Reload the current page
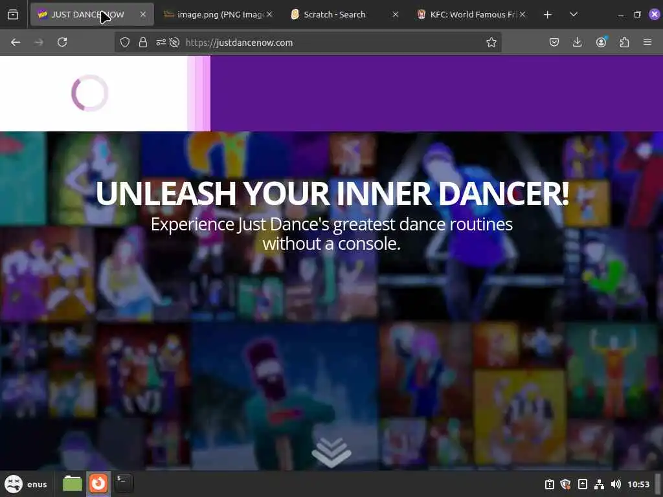 tap(62, 42)
